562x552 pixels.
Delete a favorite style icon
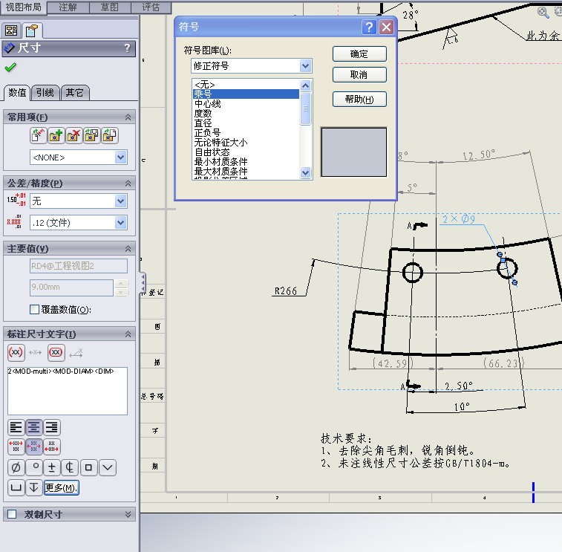pos(74,135)
